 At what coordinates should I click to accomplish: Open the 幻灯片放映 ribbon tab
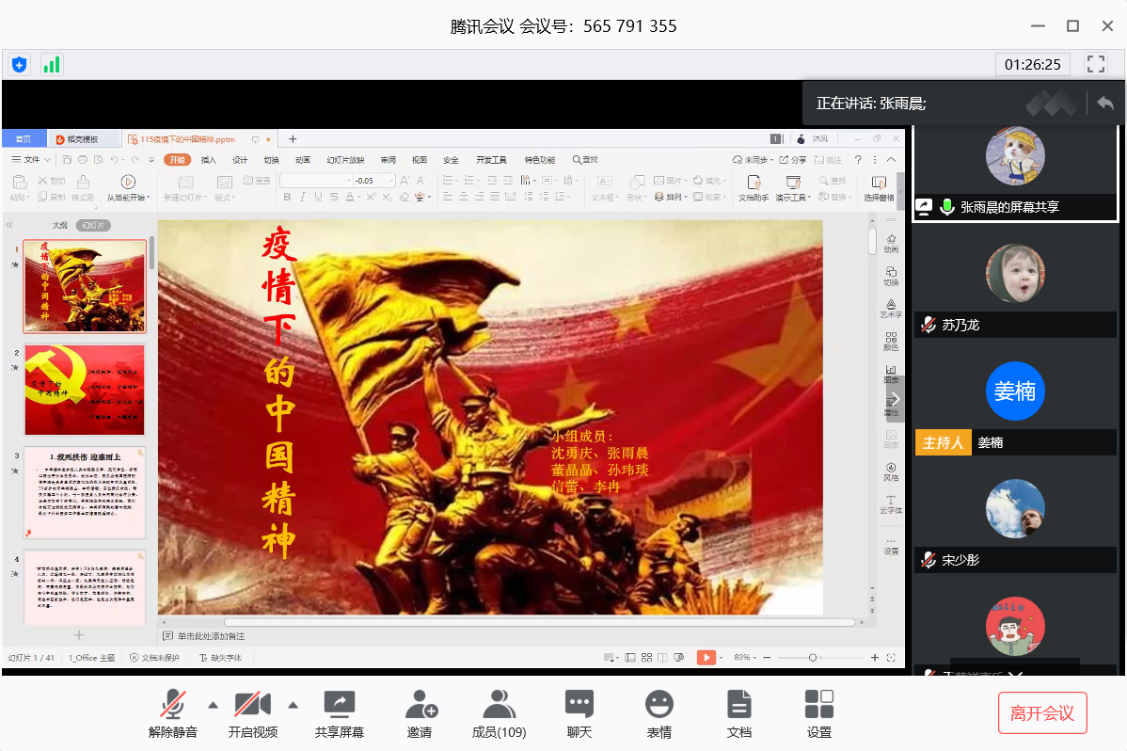click(345, 160)
